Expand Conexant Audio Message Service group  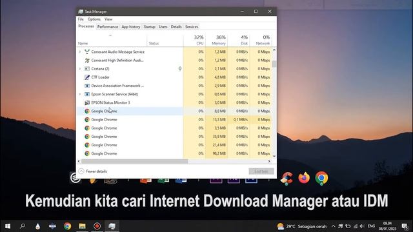(80, 52)
